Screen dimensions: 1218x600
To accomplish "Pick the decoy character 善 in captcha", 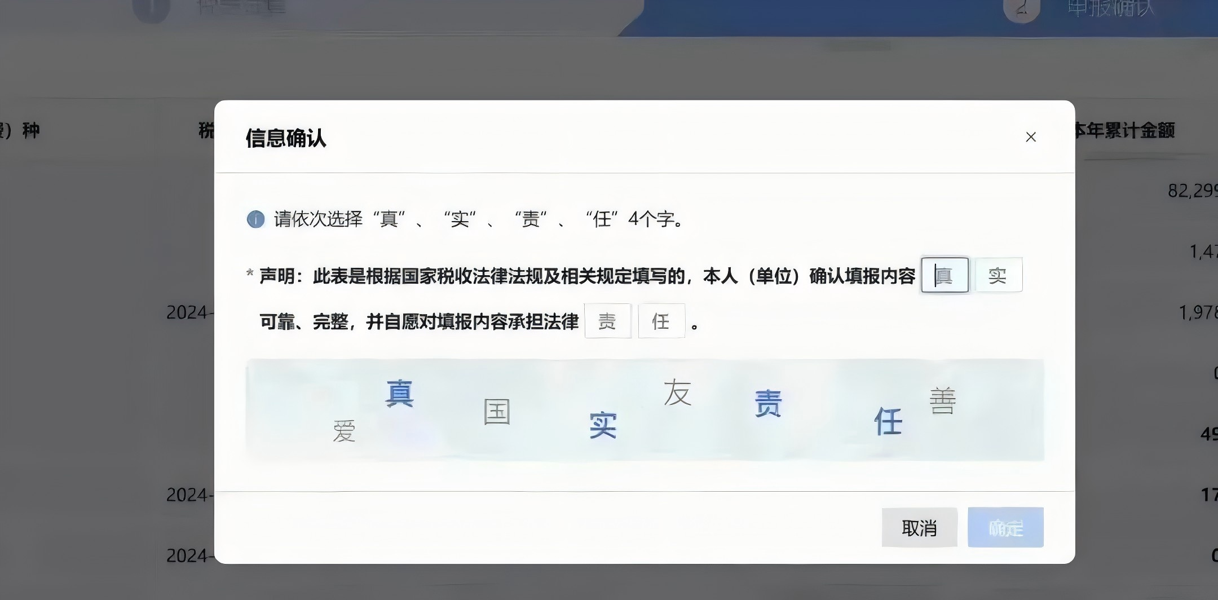I will (942, 401).
